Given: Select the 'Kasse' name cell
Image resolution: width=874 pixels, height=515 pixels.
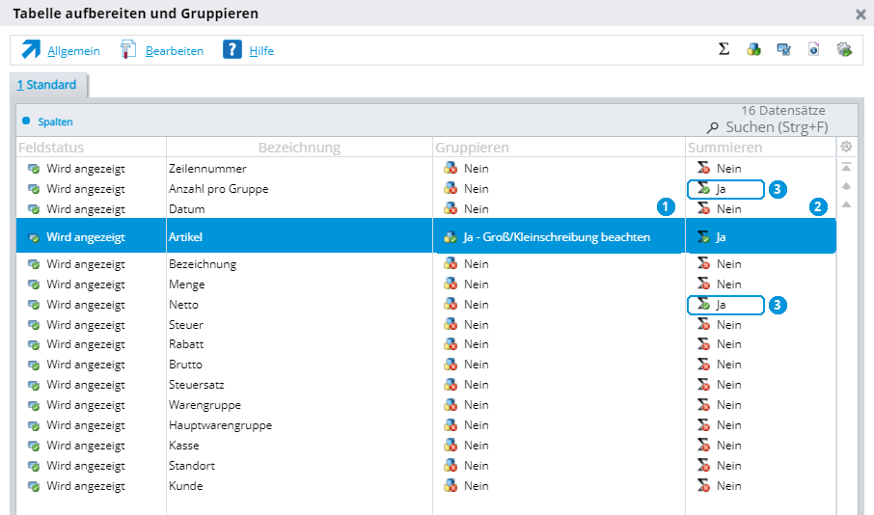Looking at the screenshot, I should (184, 445).
